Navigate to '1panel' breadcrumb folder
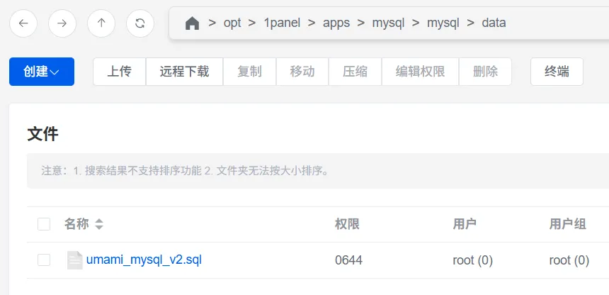This screenshot has height=295, width=609. (282, 23)
